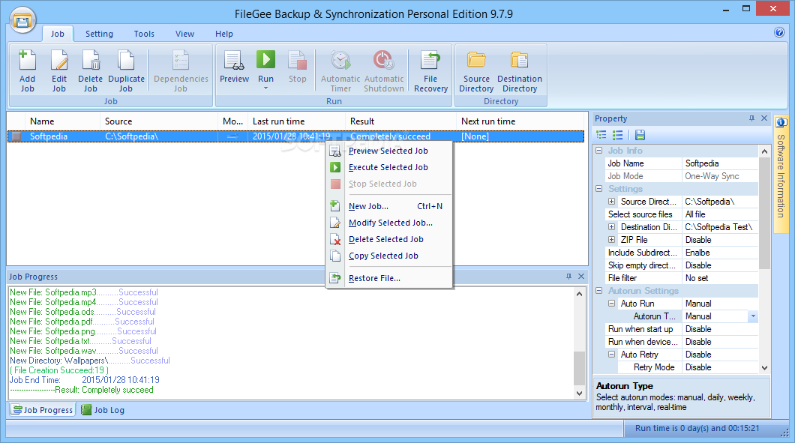Screen dimensions: 795x443
Task: Click the Job Progress scrollbar up arrow
Action: (x=579, y=294)
